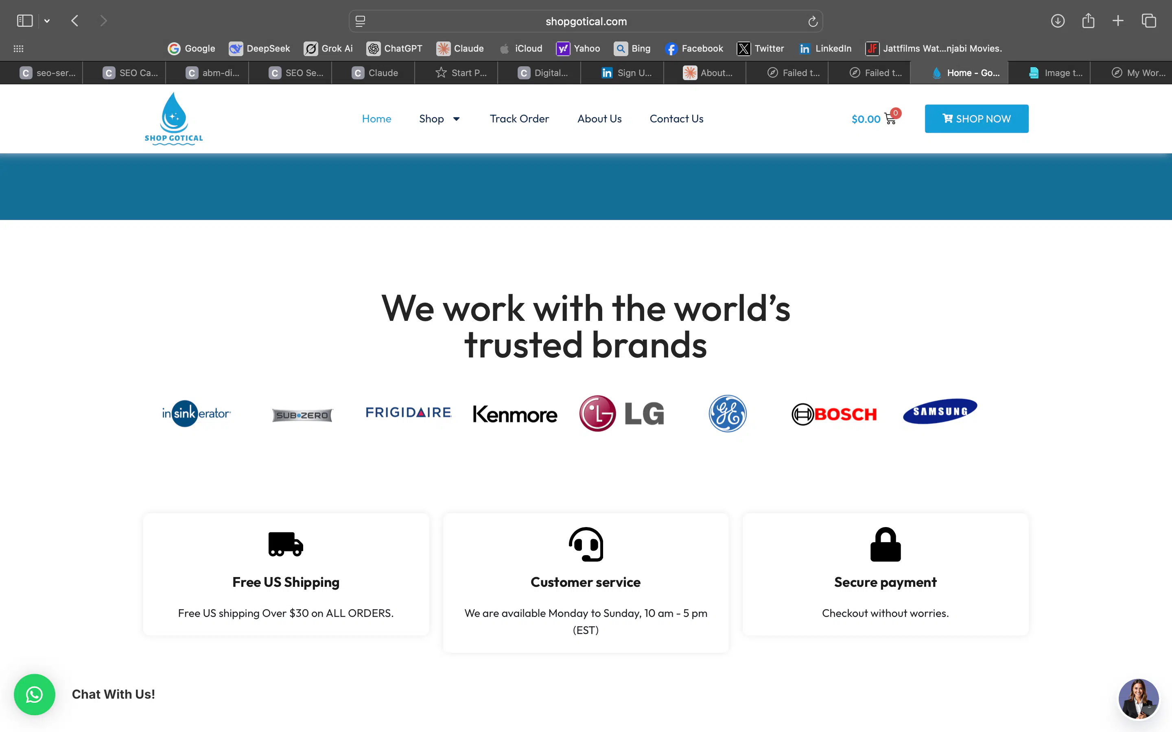
Task: Click the Samsung brand logo
Action: 939,412
